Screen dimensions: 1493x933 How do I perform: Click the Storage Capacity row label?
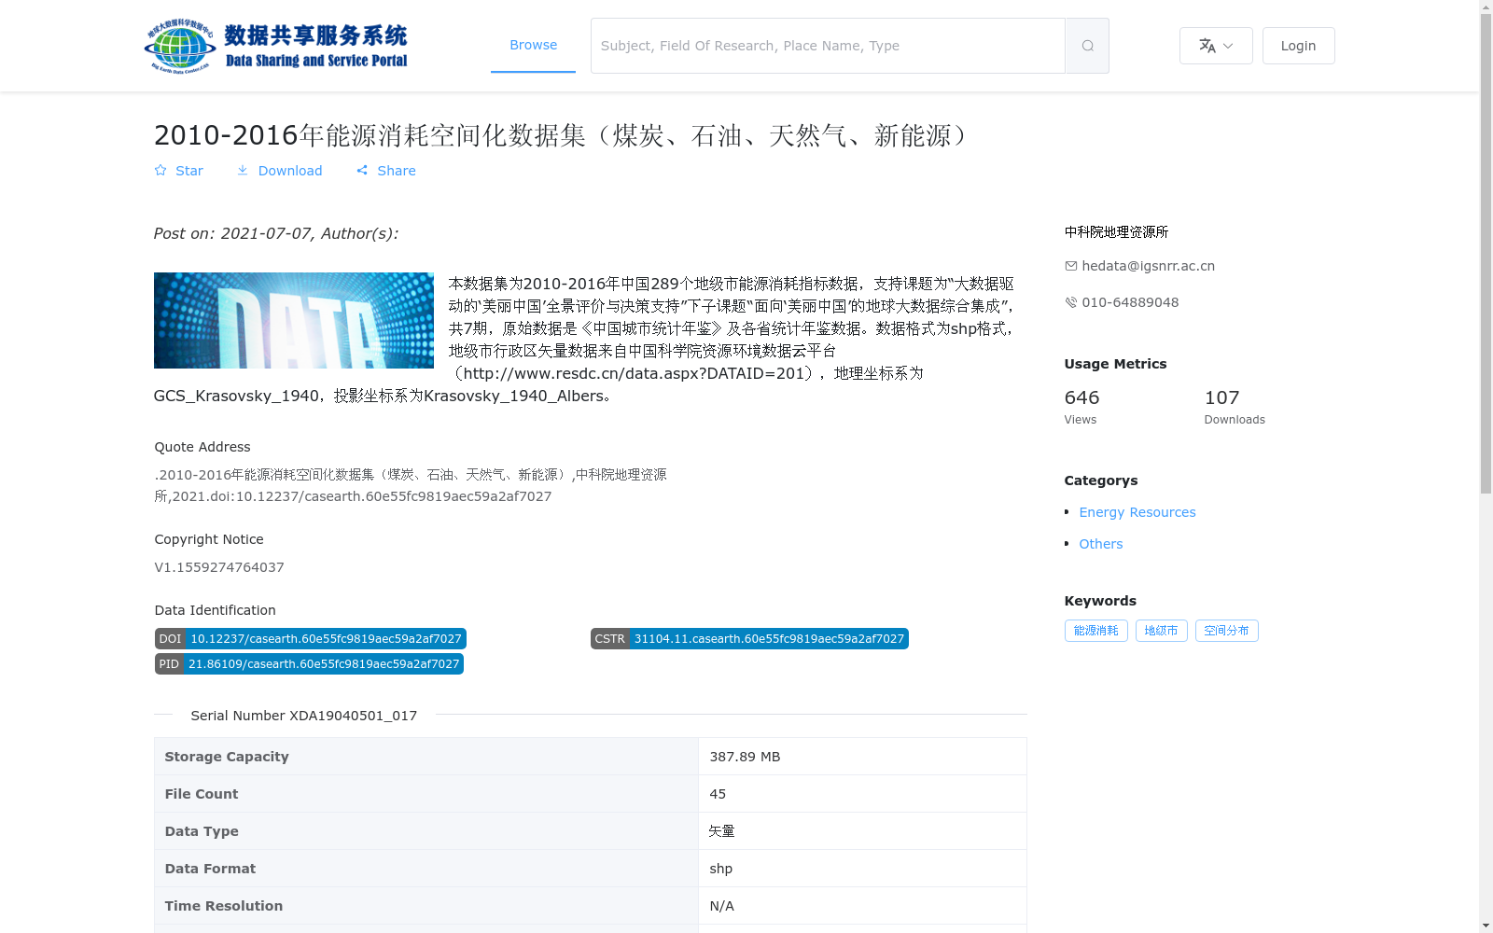(x=227, y=757)
